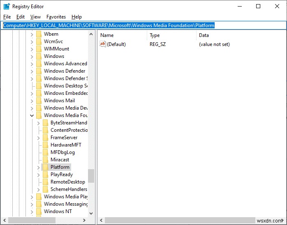Select the Platform folder icon

click(45, 167)
